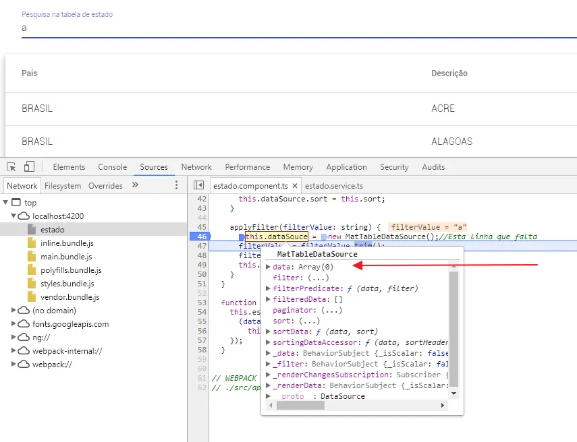Switch to the Console tab
577x442 pixels.
(x=112, y=167)
